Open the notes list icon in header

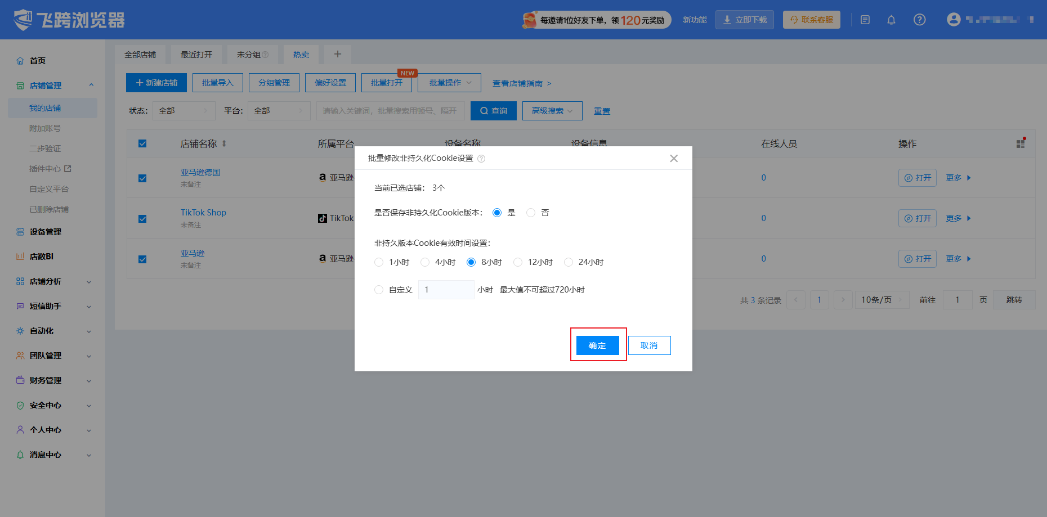865,20
